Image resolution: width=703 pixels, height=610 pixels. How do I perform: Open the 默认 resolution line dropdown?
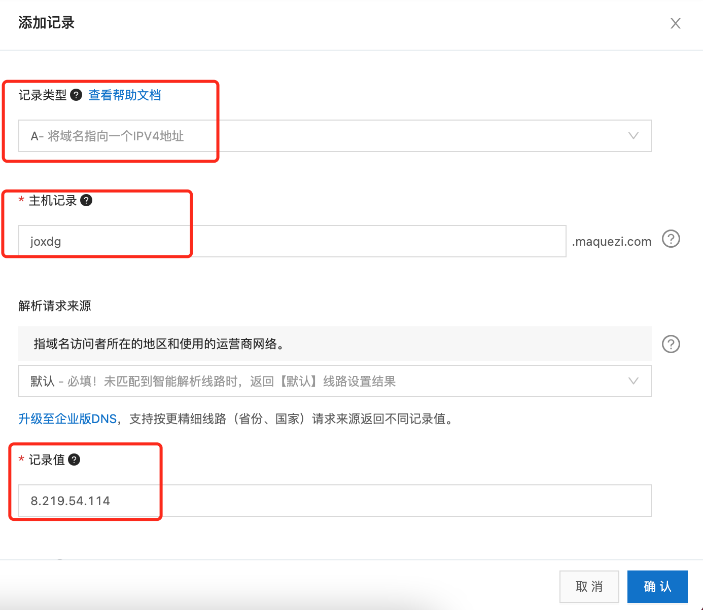[x=335, y=381]
